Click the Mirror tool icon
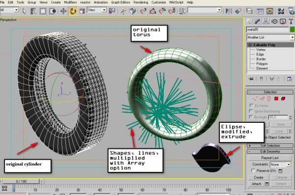Screen dimensions: 295x195 click(x=229, y=11)
